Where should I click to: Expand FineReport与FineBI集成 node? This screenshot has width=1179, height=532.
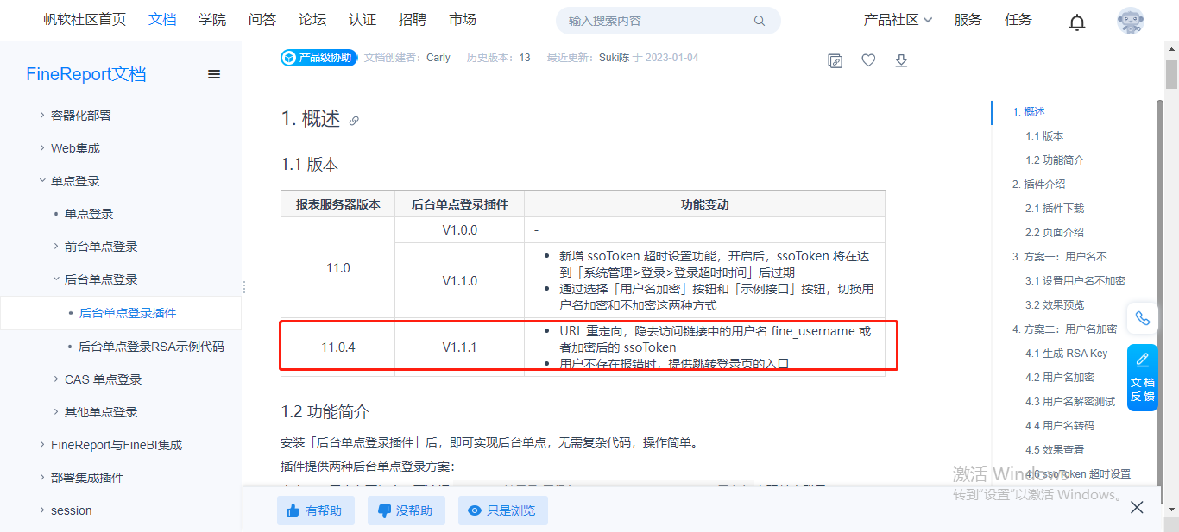pyautogui.click(x=42, y=445)
